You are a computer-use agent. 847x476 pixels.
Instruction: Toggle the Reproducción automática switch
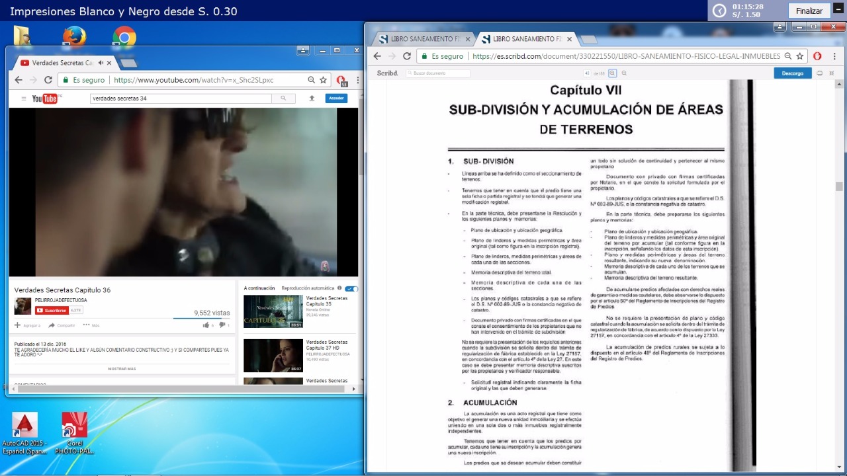click(351, 288)
